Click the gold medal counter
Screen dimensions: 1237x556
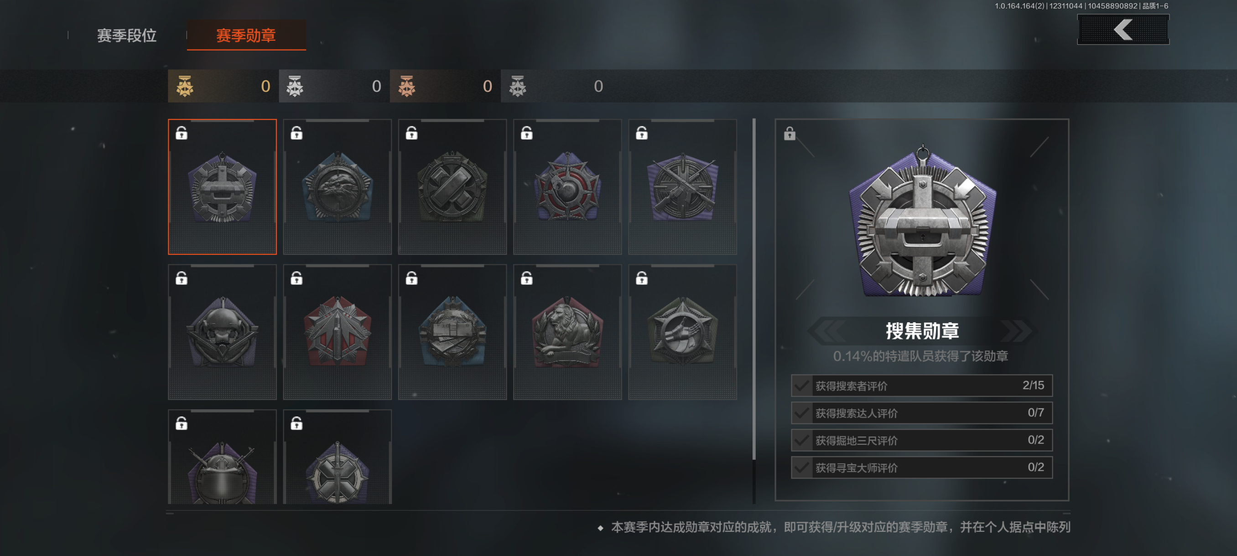[x=223, y=86]
